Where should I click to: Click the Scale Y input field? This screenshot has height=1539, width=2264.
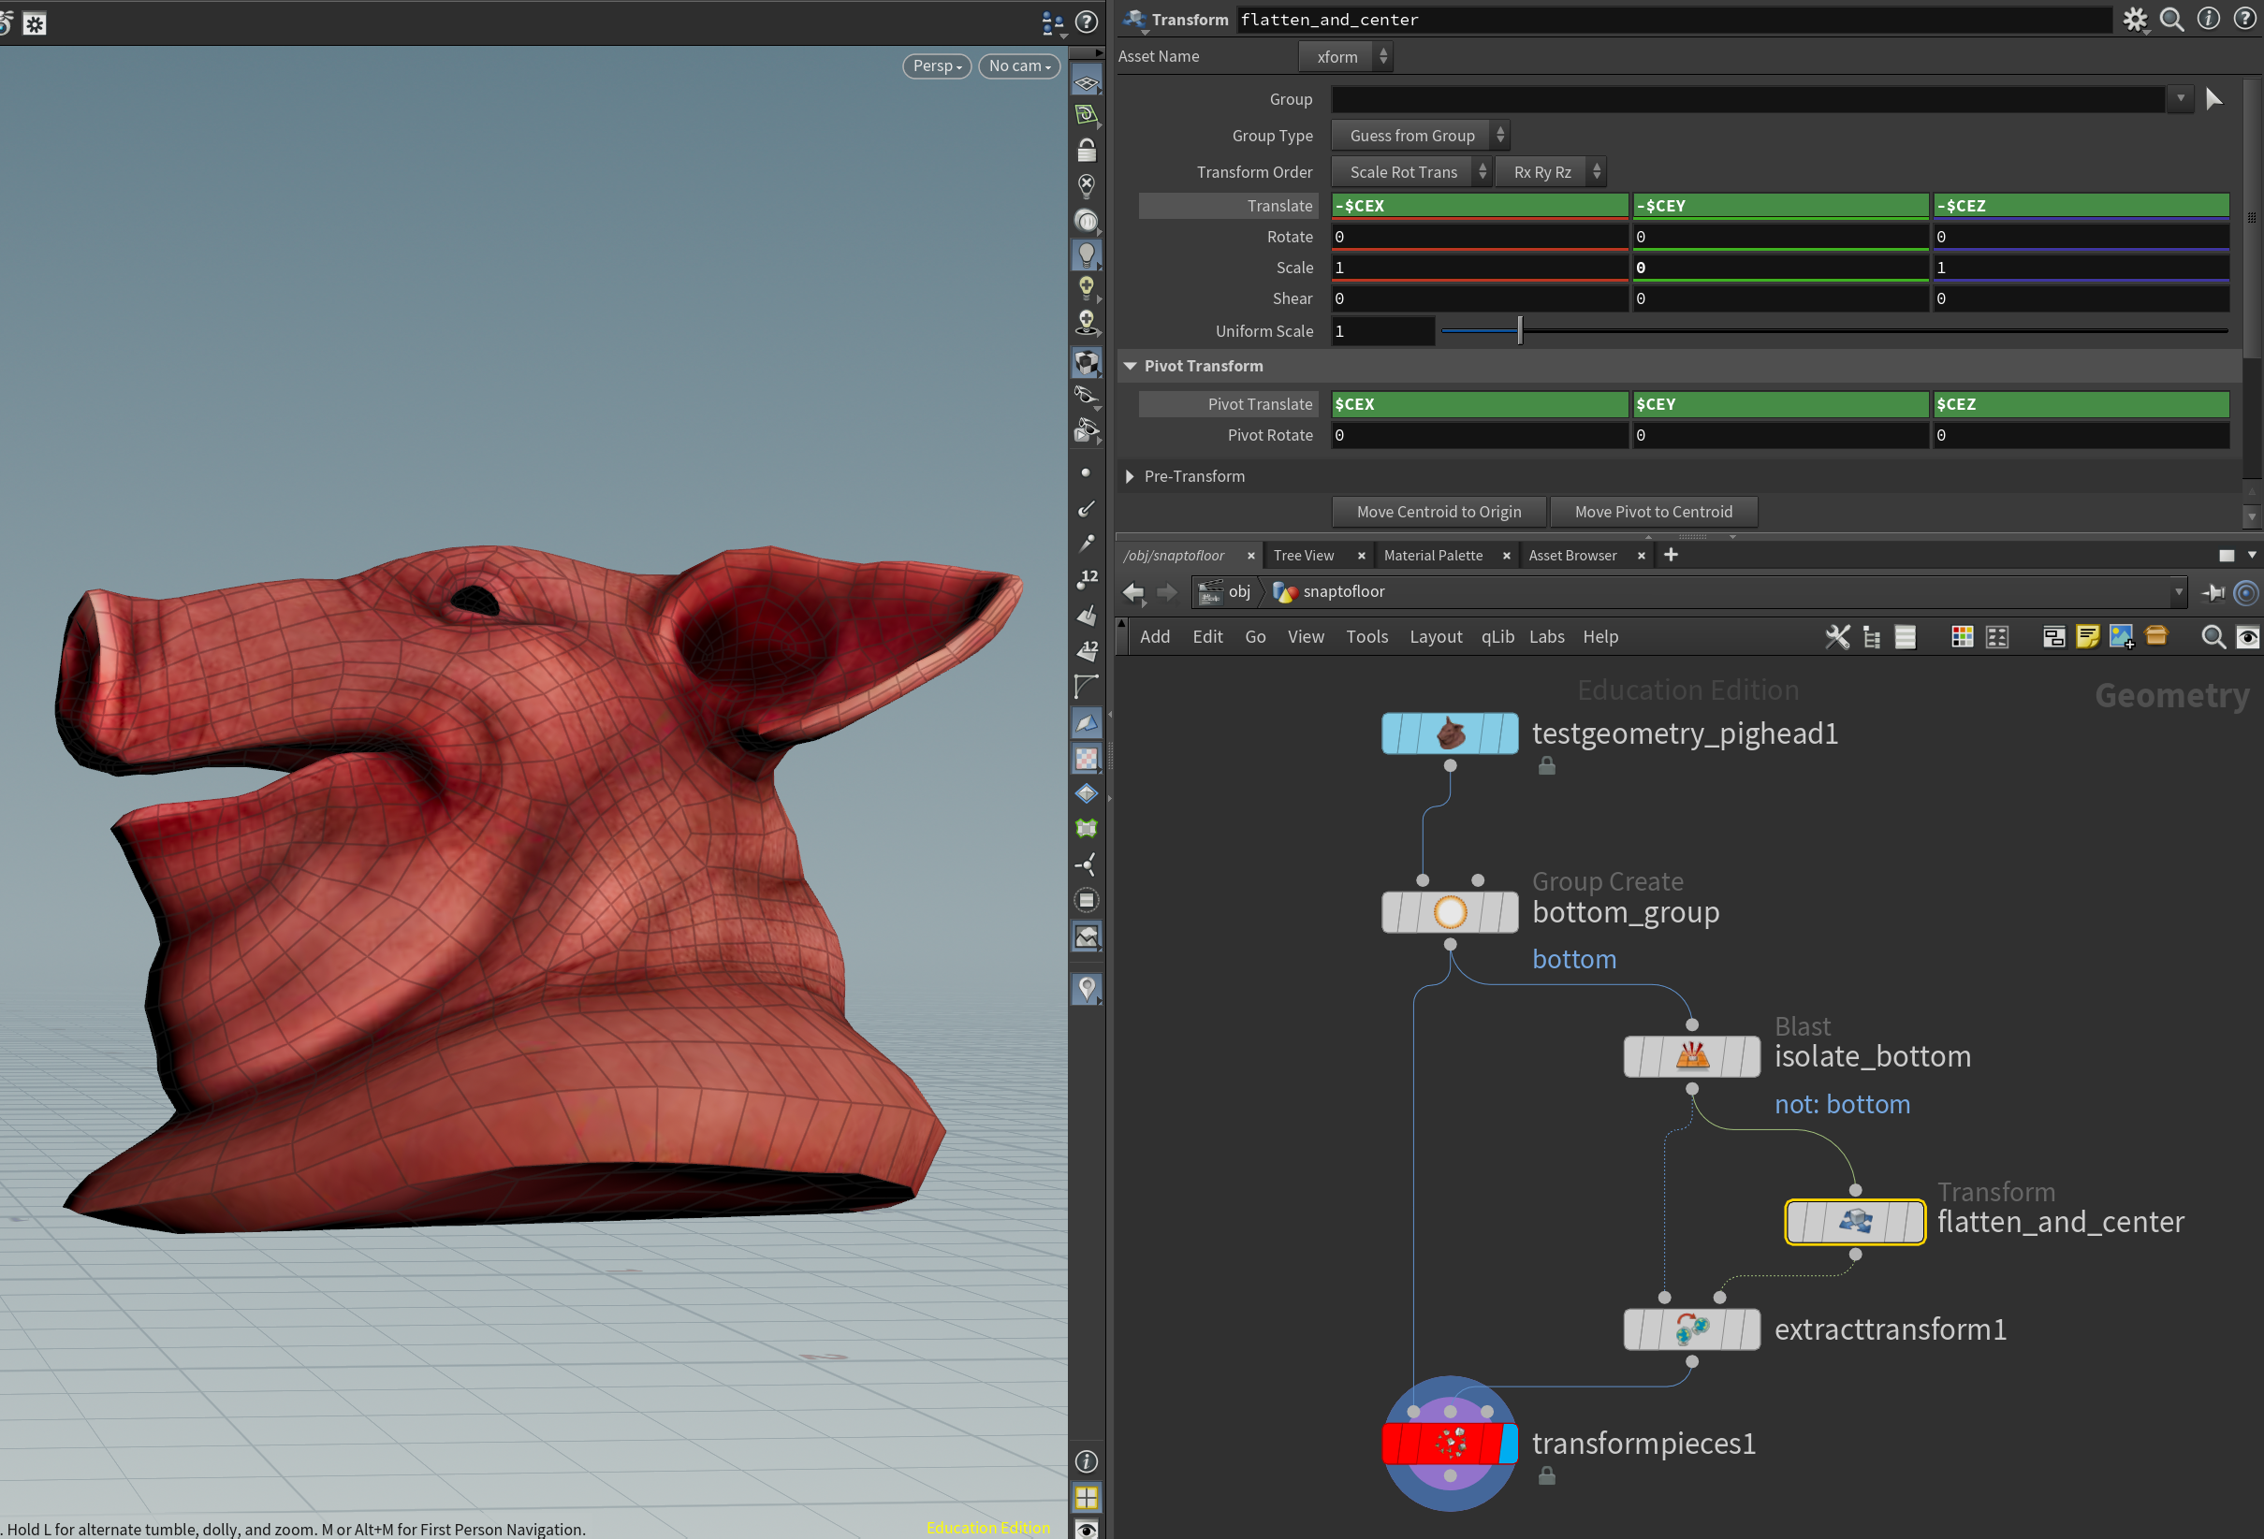[1779, 268]
